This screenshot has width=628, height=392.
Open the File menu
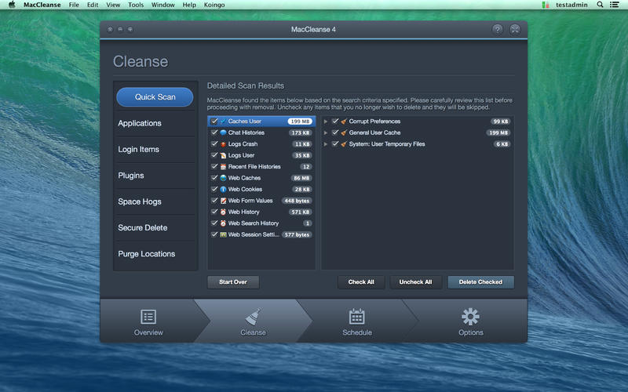(74, 5)
